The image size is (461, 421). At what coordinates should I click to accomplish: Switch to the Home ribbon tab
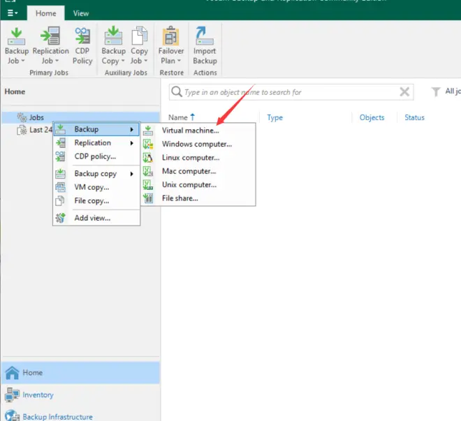pos(46,13)
